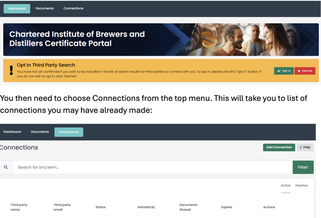Open the Documents tab in top menu
The width and height of the screenshot is (321, 218).
[44, 8]
